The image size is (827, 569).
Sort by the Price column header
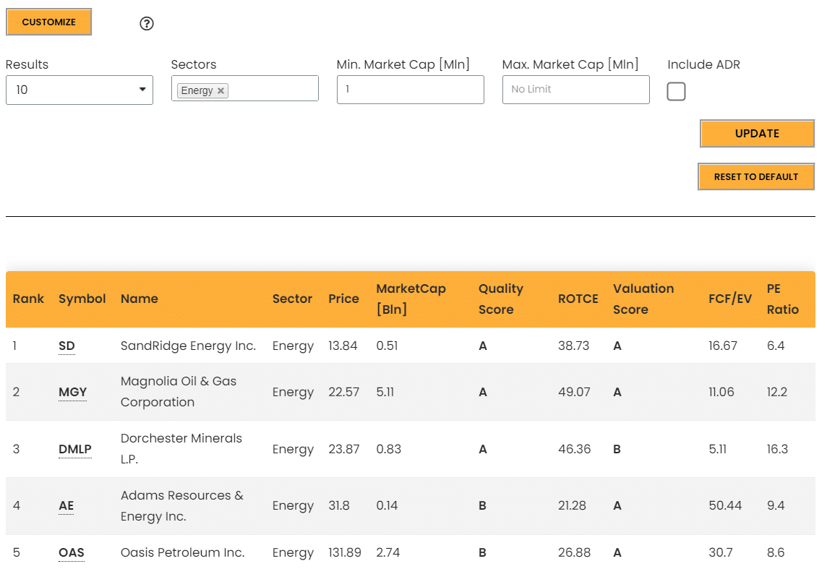(x=344, y=299)
